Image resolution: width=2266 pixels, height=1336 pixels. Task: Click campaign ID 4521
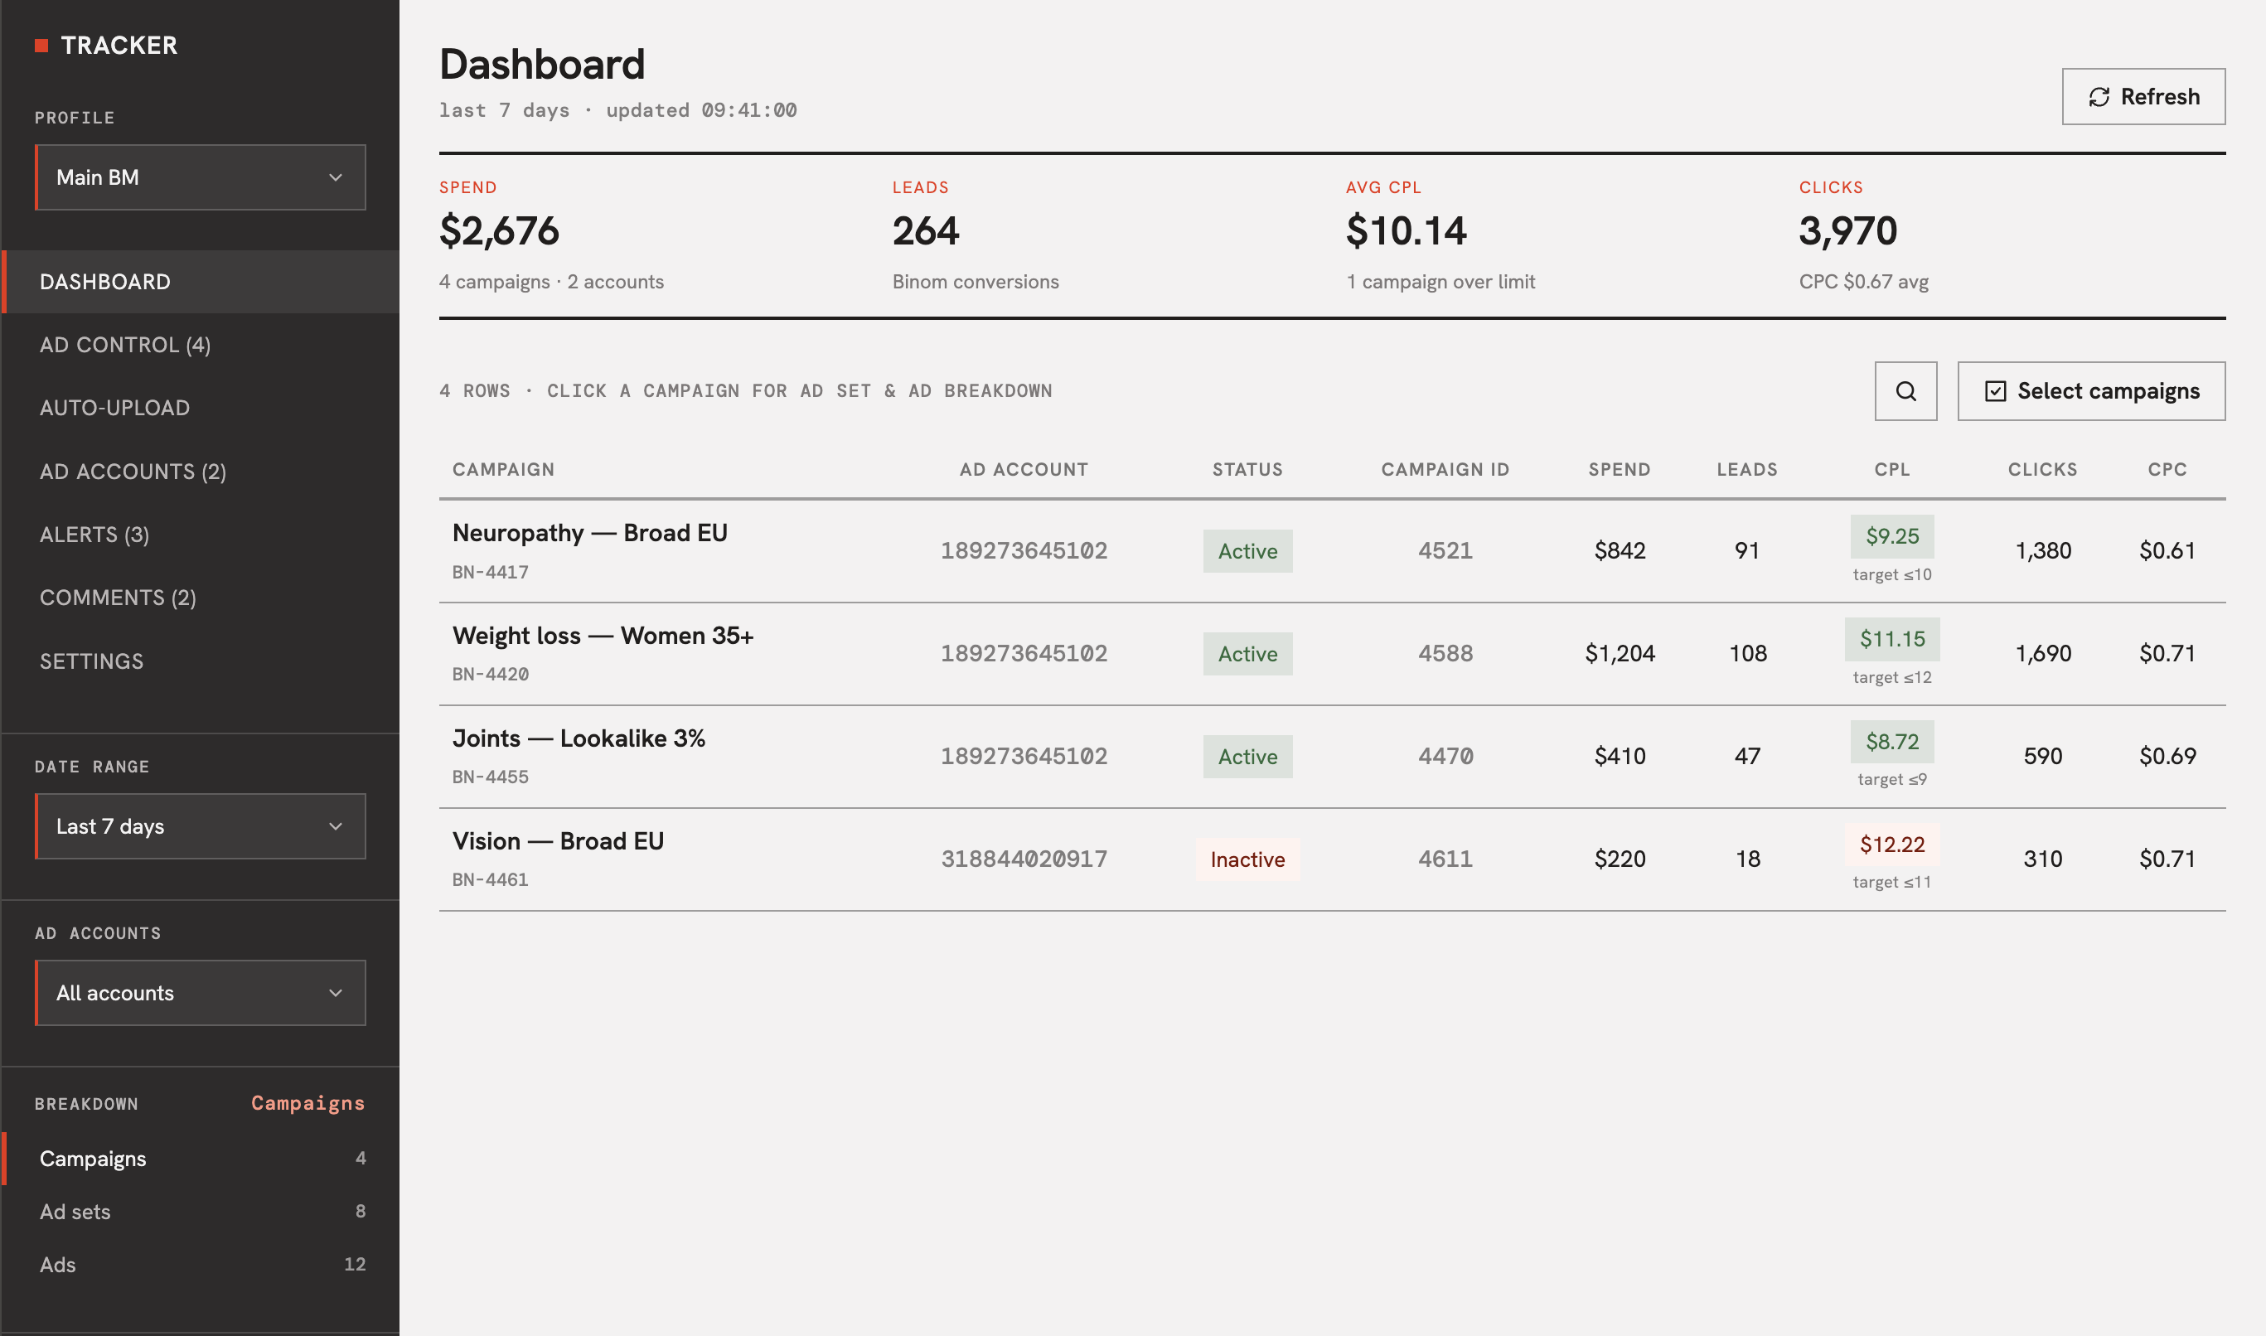[x=1445, y=551]
